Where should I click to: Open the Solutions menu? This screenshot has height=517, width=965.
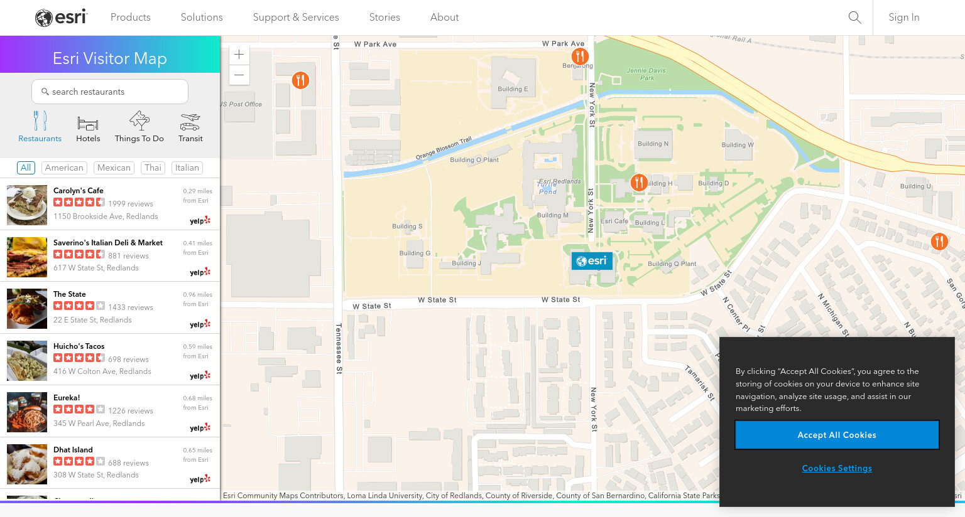click(x=202, y=18)
